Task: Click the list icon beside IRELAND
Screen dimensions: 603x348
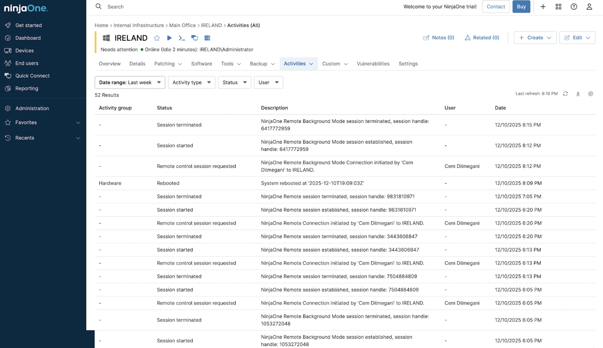Action: coord(207,38)
